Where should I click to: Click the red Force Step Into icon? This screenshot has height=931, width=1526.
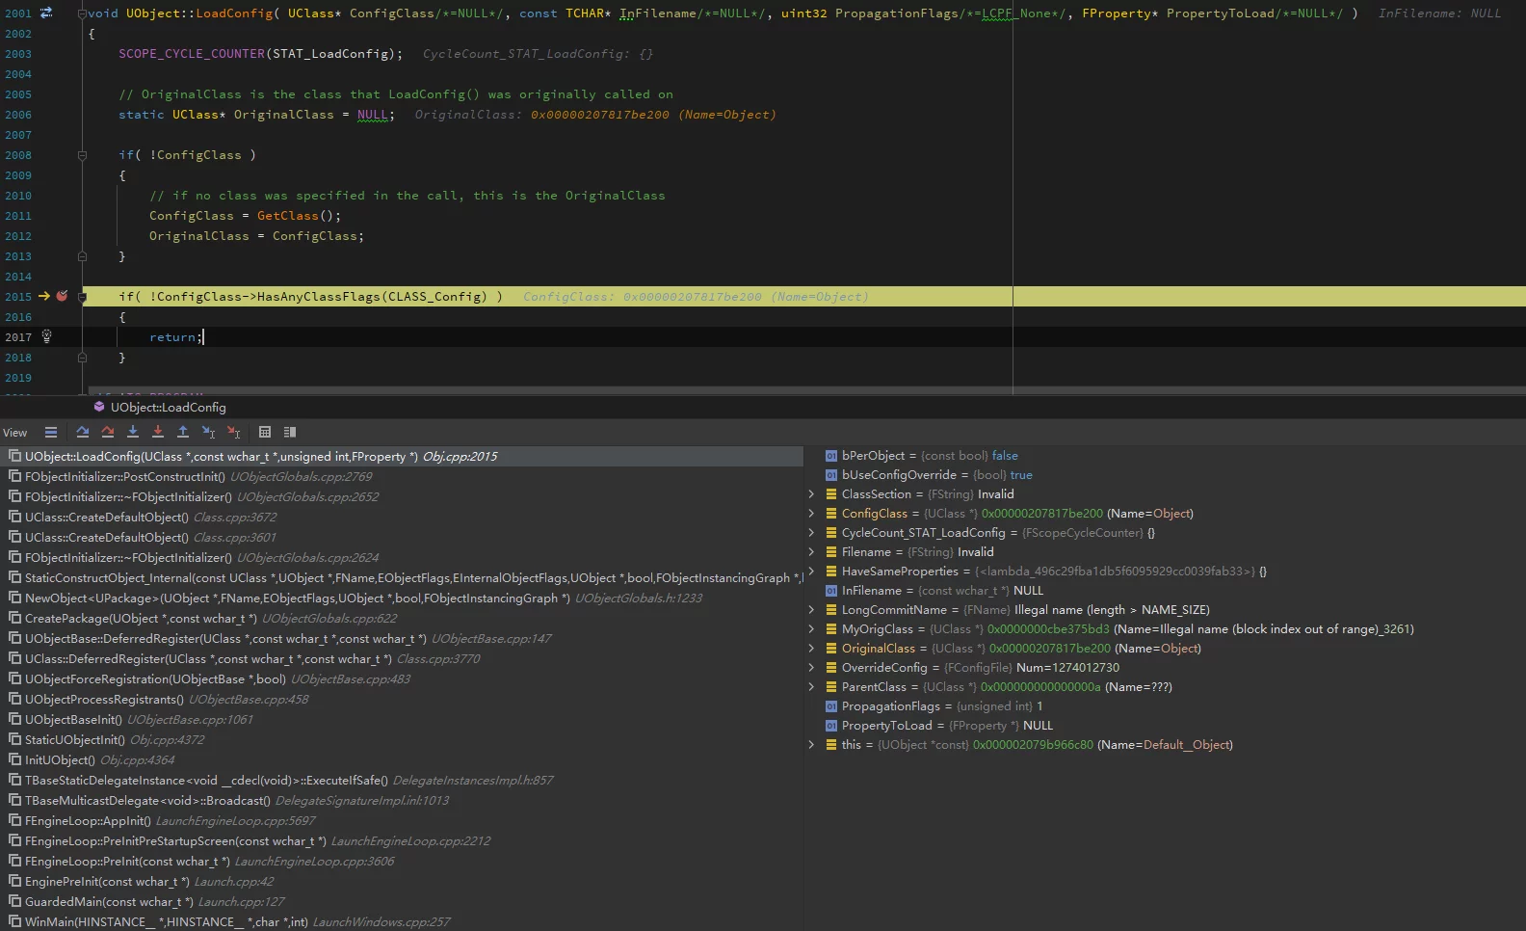158,432
